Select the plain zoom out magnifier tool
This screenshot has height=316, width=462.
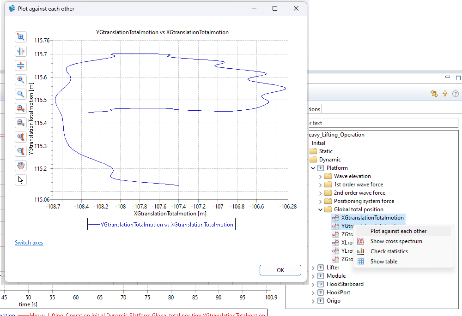coord(21,94)
